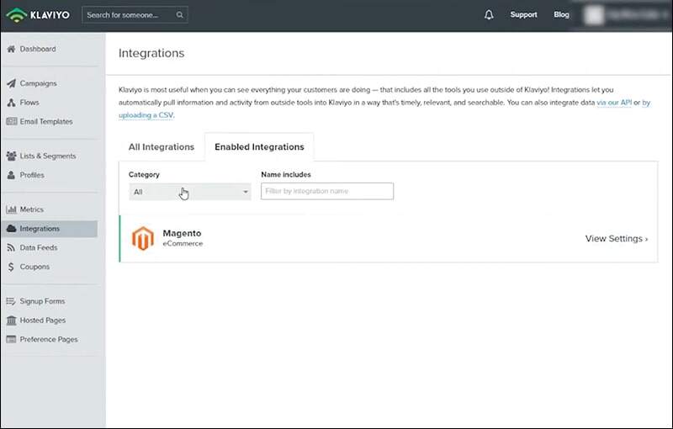Click the search magnifier icon

click(180, 15)
